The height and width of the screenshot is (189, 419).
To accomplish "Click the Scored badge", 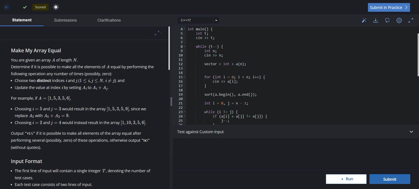I will (x=40, y=7).
